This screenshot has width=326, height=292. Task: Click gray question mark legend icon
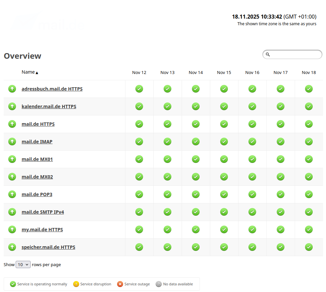(159, 284)
